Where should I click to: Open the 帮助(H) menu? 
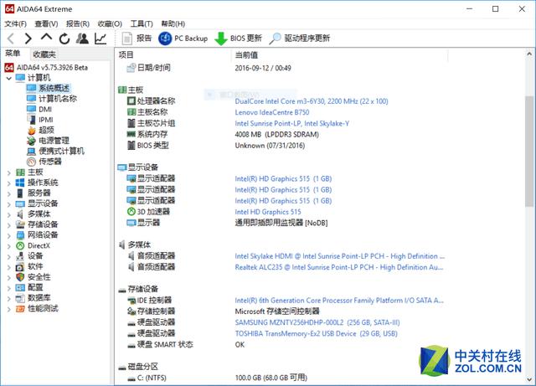[173, 23]
